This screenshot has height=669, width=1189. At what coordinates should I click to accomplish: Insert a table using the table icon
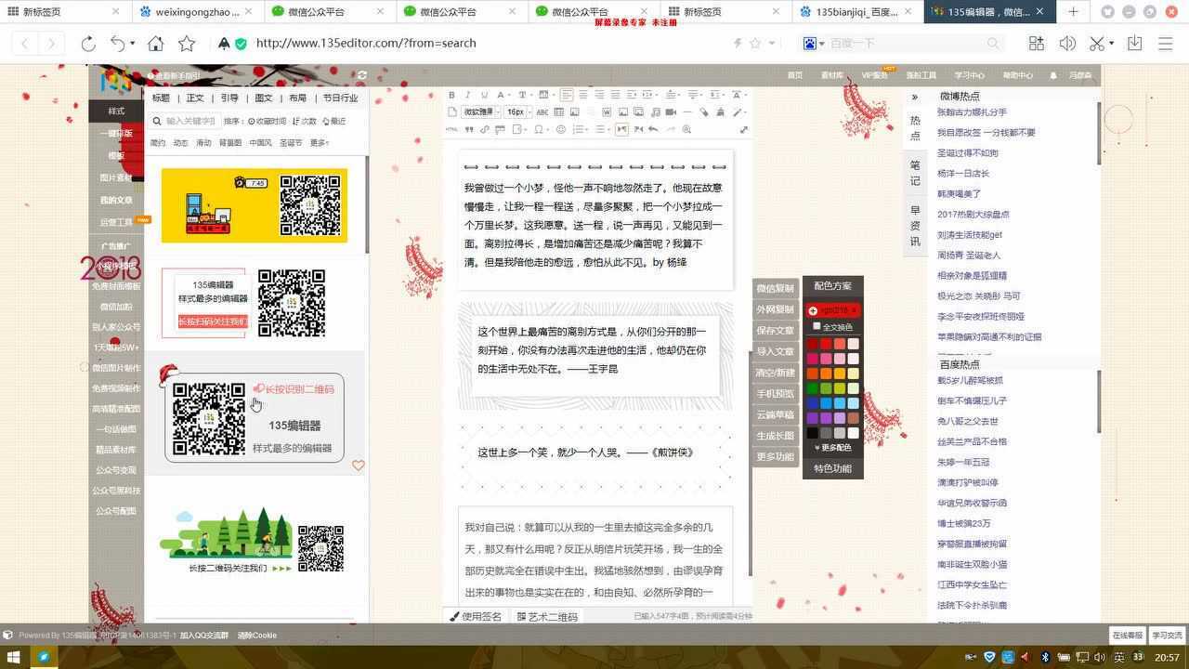click(558, 111)
